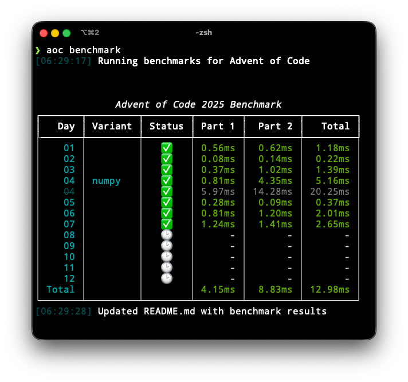Viewport: 408px width, 382px height.
Task: Close the terminal with the red button
Action: tap(44, 33)
